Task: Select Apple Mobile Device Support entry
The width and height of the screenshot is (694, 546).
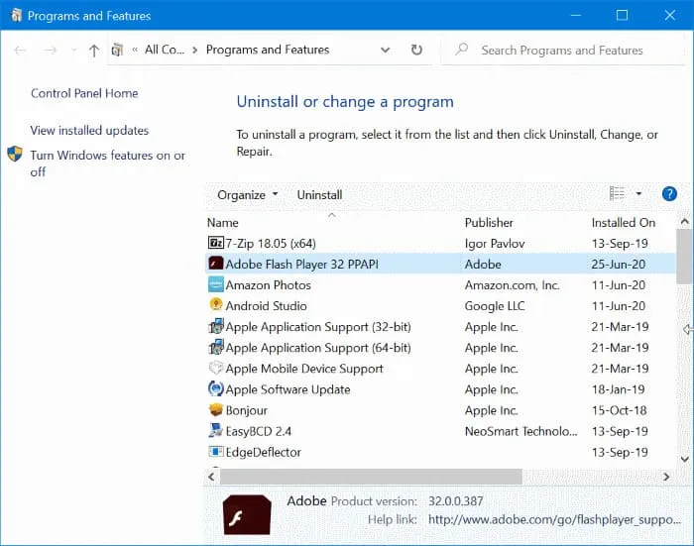Action: click(x=440, y=369)
